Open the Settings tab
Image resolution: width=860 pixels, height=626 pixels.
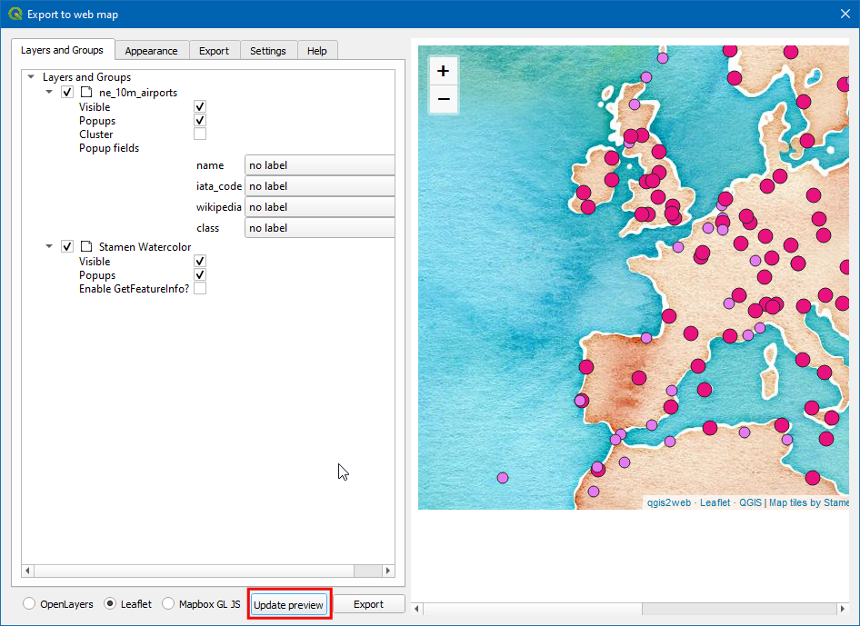point(268,51)
